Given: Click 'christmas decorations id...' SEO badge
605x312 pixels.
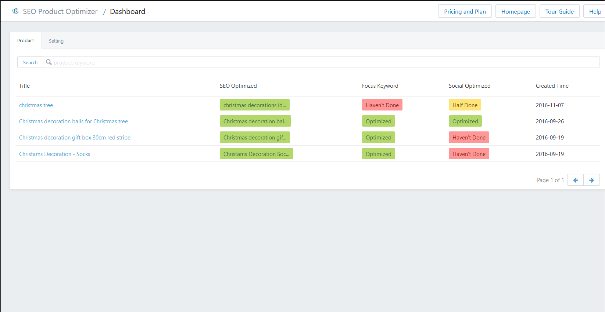Looking at the screenshot, I should pos(255,105).
